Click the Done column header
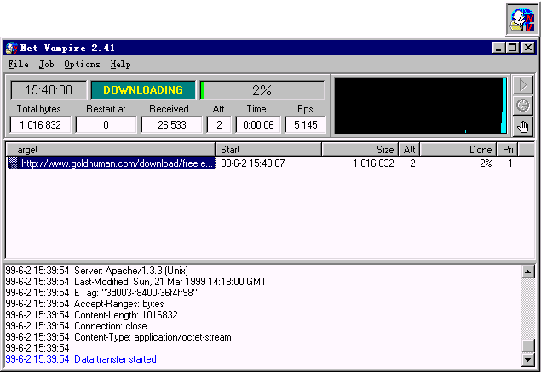541x372 pixels. tap(458, 150)
